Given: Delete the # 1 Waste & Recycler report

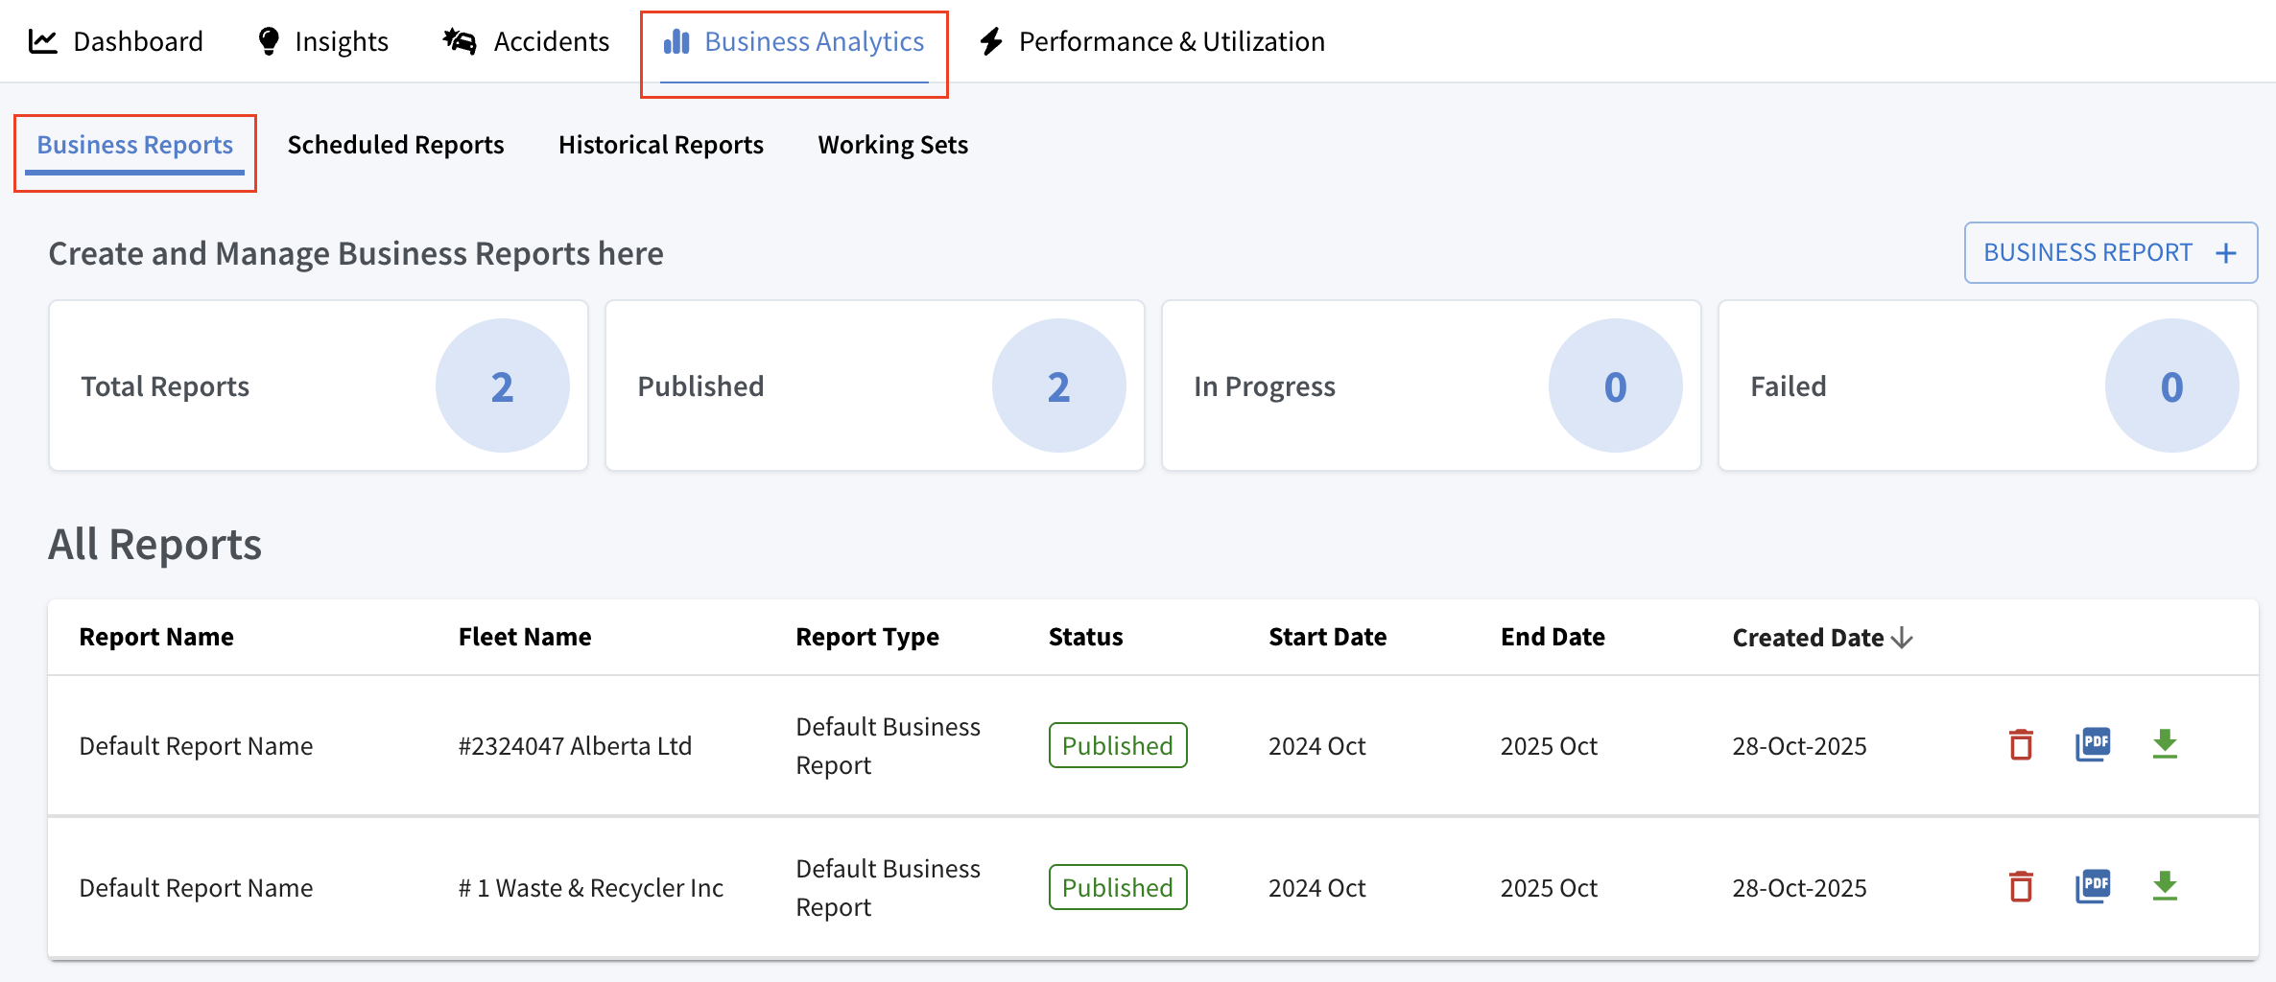Looking at the screenshot, I should (2021, 887).
